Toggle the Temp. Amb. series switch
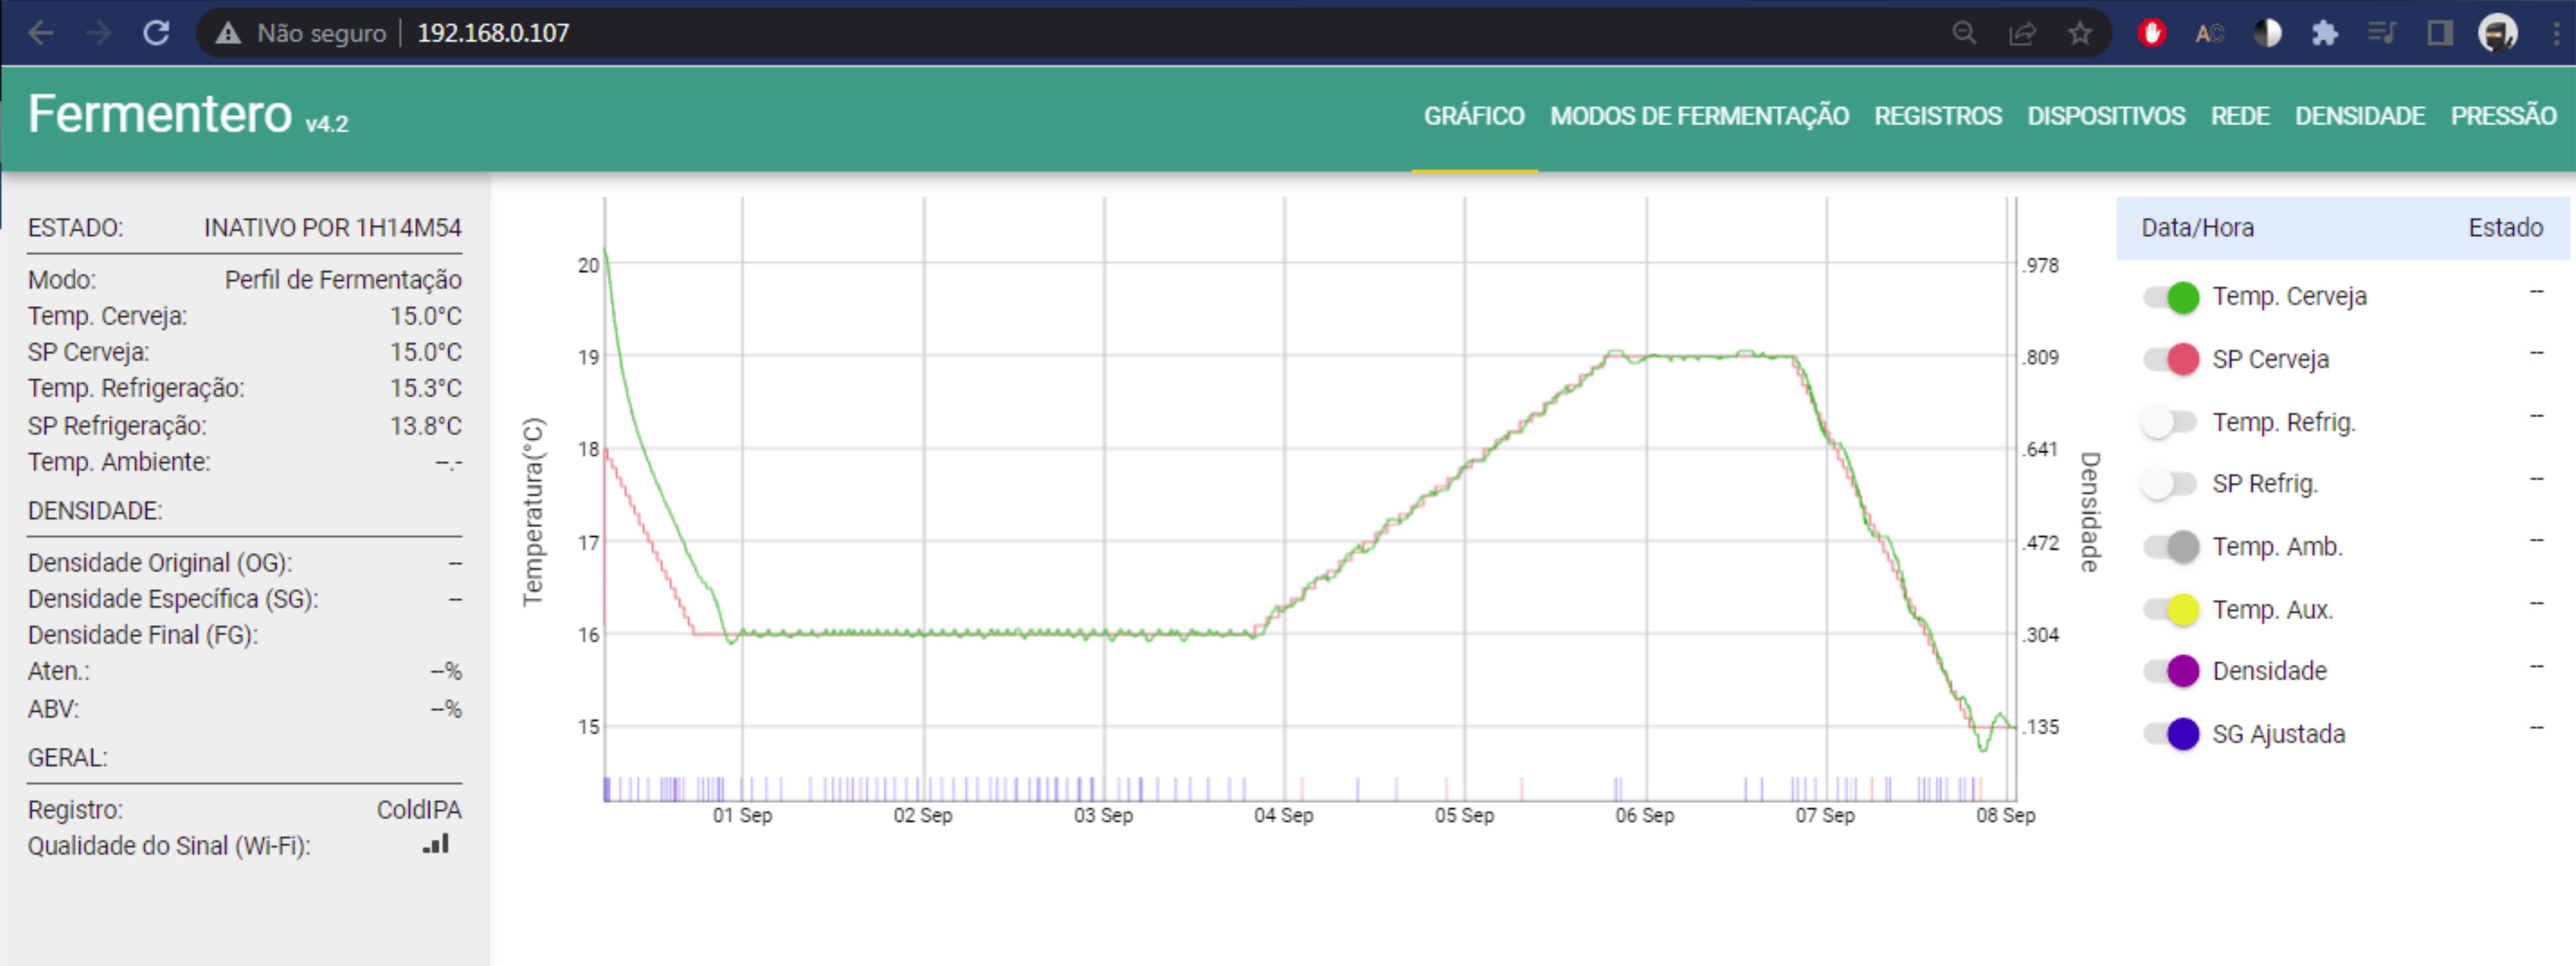Viewport: 2576px width, 966px height. point(2171,546)
